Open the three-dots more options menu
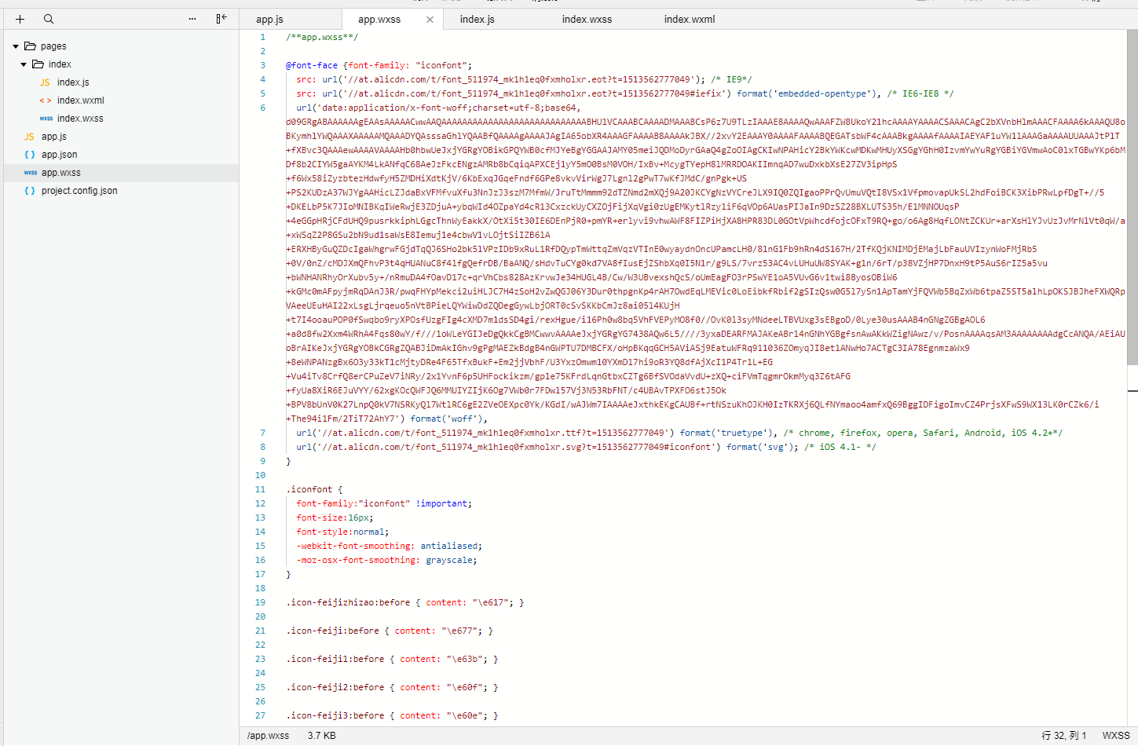 [192, 19]
